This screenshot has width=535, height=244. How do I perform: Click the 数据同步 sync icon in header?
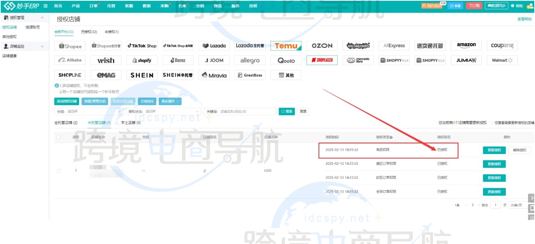[x=496, y=6]
